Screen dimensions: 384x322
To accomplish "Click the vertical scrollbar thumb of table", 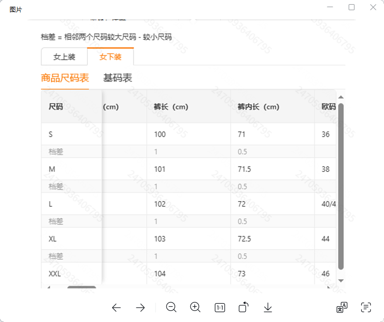I will [341, 186].
